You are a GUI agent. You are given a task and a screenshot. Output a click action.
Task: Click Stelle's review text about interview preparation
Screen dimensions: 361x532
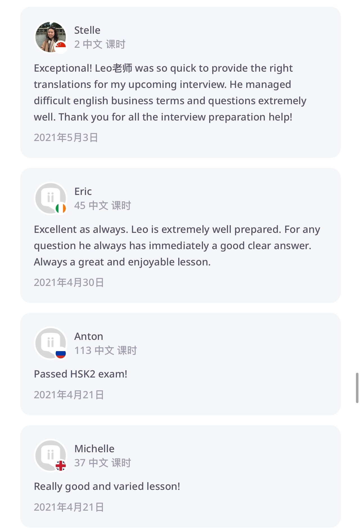pos(170,92)
